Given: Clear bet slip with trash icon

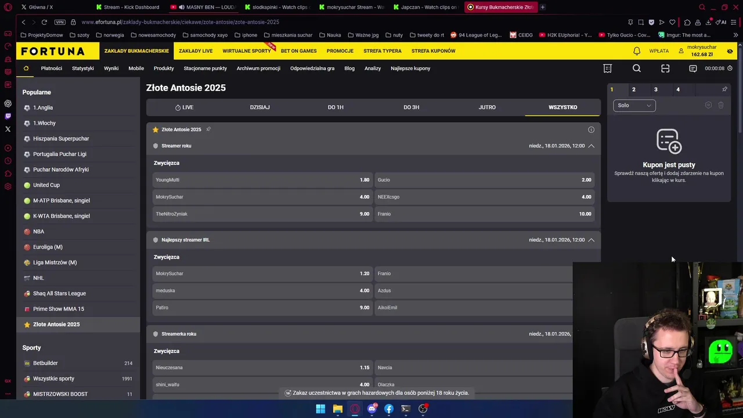Looking at the screenshot, I should (x=721, y=105).
